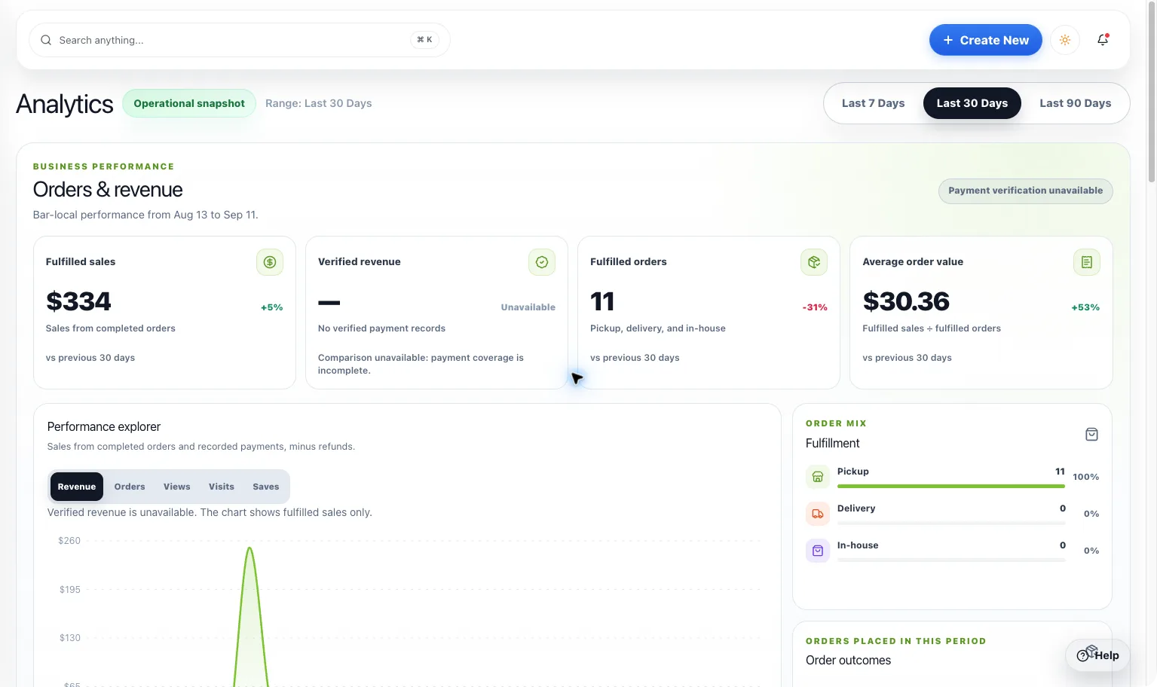This screenshot has height=687, width=1157.
Task: Click the $130 chart axis label
Action: coord(70,638)
